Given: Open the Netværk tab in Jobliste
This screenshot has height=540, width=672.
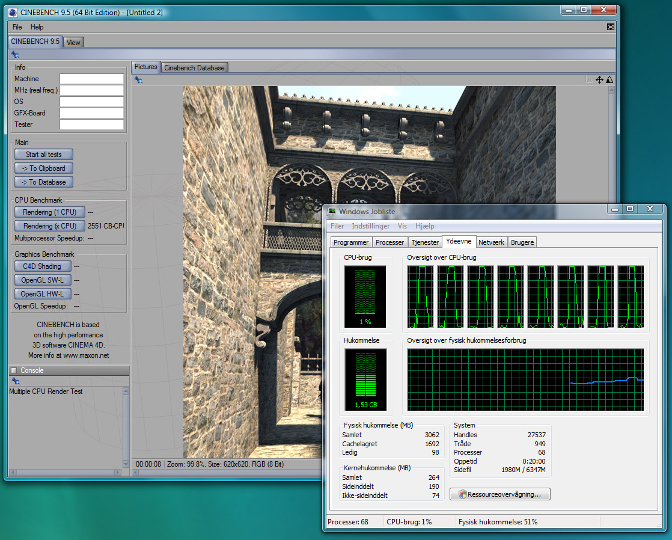Looking at the screenshot, I should click(491, 242).
